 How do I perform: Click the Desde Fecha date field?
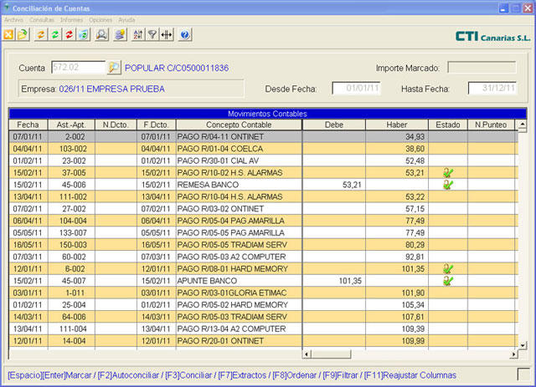tap(356, 88)
